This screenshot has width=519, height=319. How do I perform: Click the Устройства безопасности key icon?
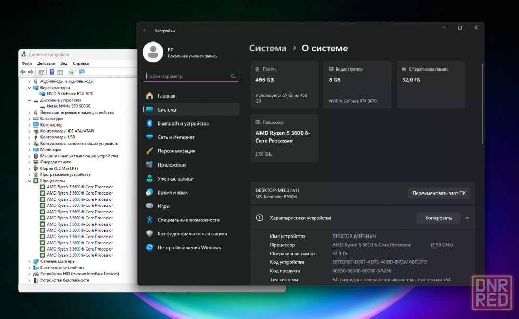pos(36,280)
